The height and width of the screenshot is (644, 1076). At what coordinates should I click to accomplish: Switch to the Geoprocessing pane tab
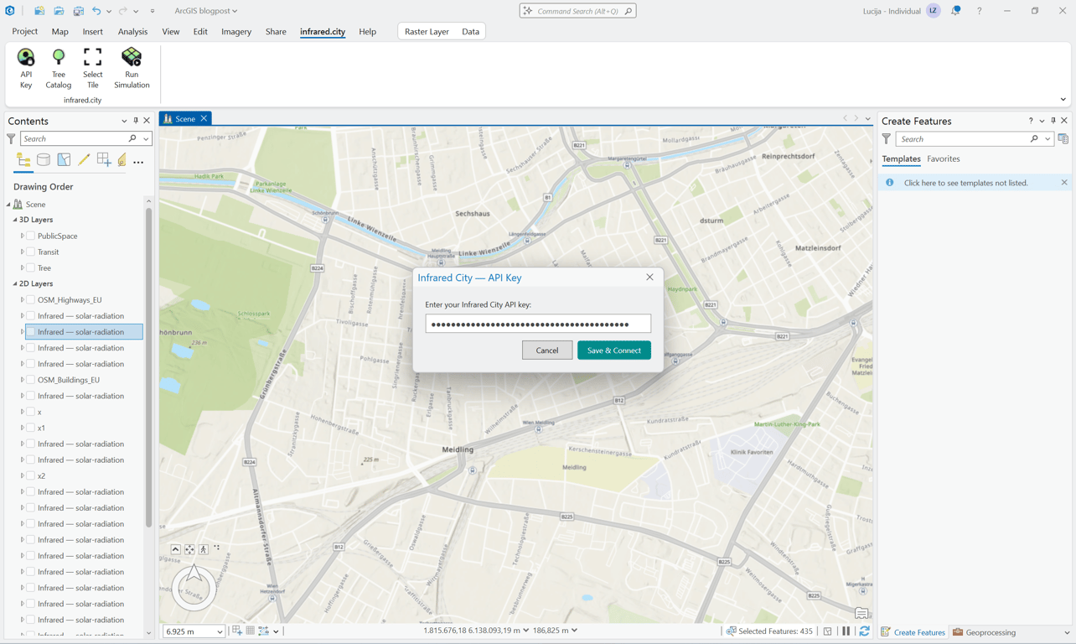point(985,632)
